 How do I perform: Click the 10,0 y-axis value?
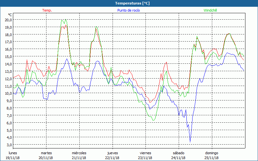click(x=9, y=93)
